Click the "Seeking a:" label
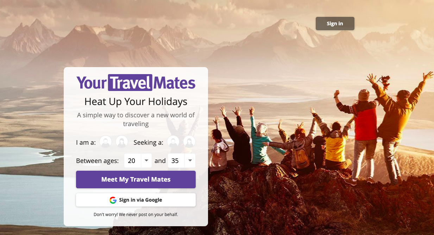The width and height of the screenshot is (434, 235). 149,142
